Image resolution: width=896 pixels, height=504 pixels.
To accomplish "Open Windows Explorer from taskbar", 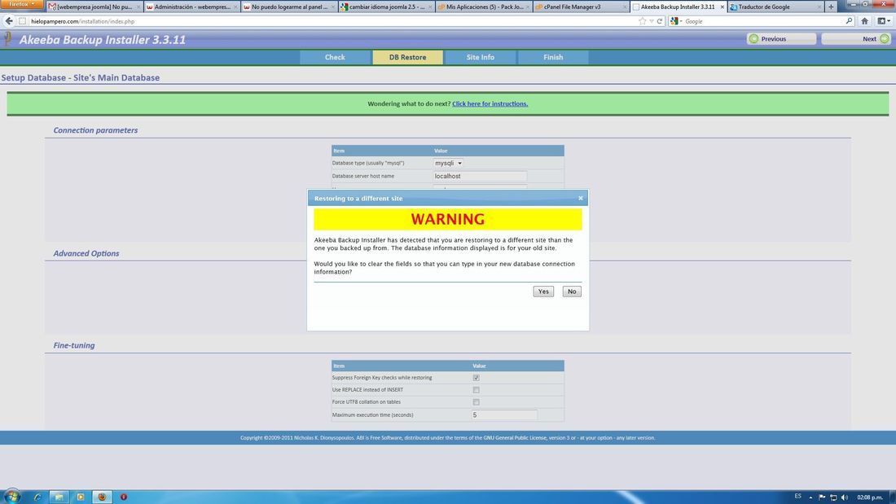I will (59, 497).
